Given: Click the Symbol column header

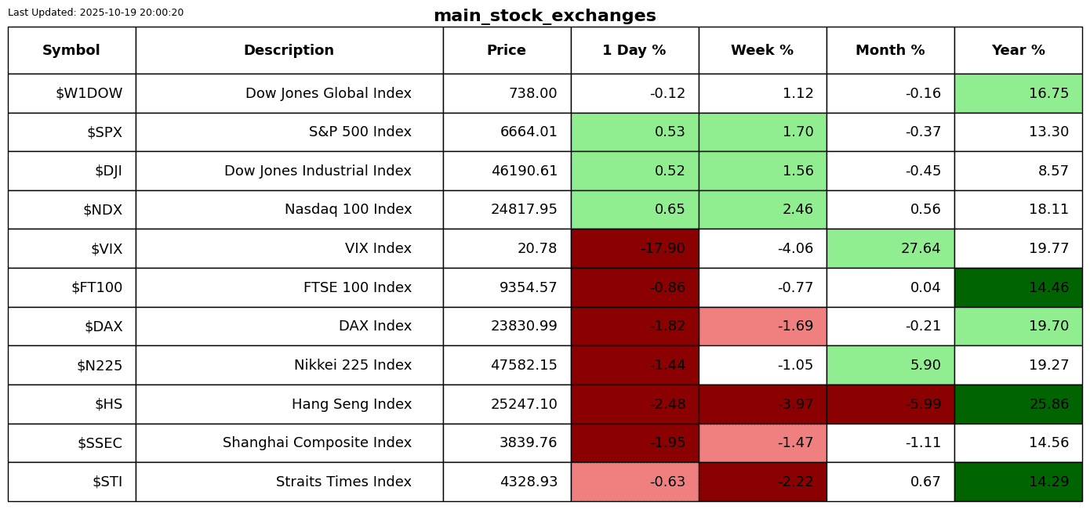Looking at the screenshot, I should click(x=71, y=51).
